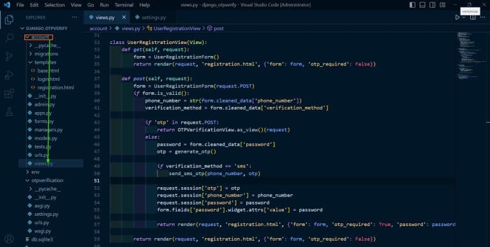Click the Python icon on the settings.py tab
490x247 pixels.
[137, 17]
